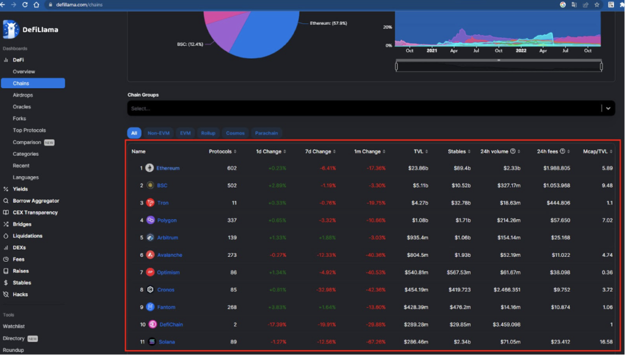Viewport: 625px width, 355px height.
Task: Sort the table by 1d Change
Action: [x=270, y=152]
